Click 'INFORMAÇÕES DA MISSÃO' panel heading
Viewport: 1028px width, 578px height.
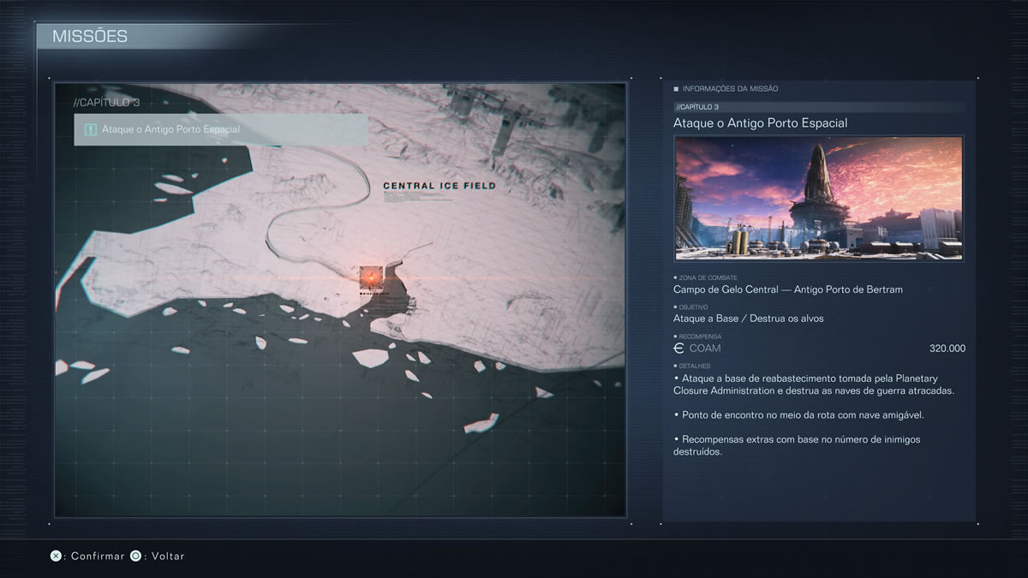click(730, 89)
